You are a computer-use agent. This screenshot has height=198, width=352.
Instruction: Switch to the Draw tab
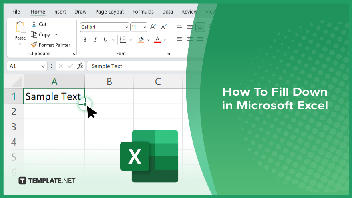click(x=80, y=12)
